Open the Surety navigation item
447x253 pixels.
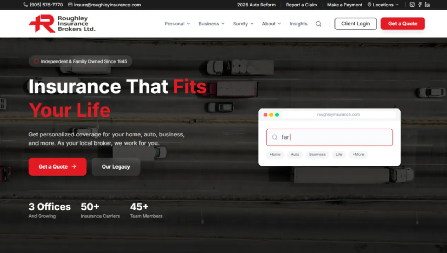tap(240, 24)
